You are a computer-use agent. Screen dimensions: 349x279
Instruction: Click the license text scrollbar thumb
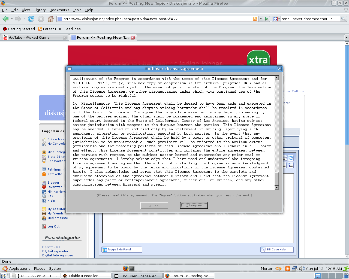[x=277, y=179]
